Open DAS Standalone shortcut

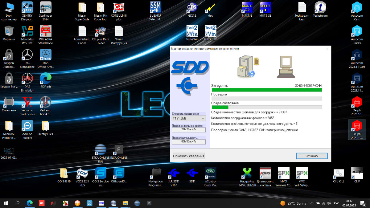pos(27,58)
